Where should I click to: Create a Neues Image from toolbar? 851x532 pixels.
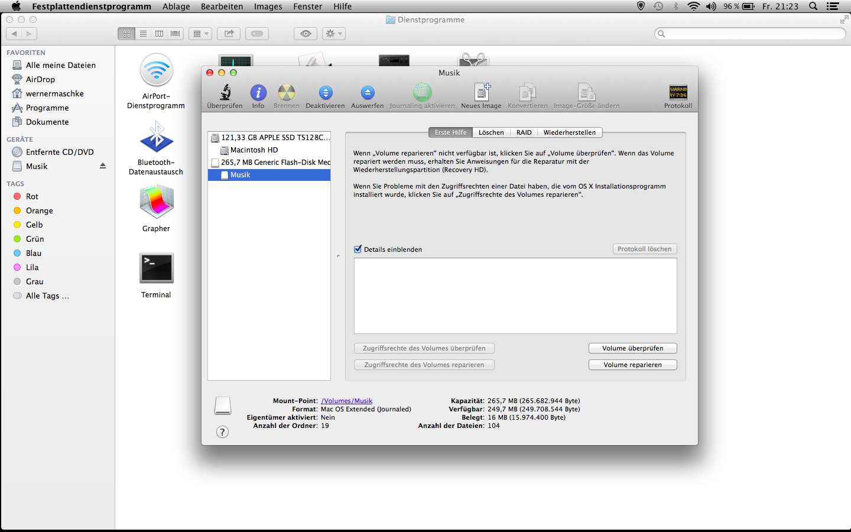(x=481, y=93)
